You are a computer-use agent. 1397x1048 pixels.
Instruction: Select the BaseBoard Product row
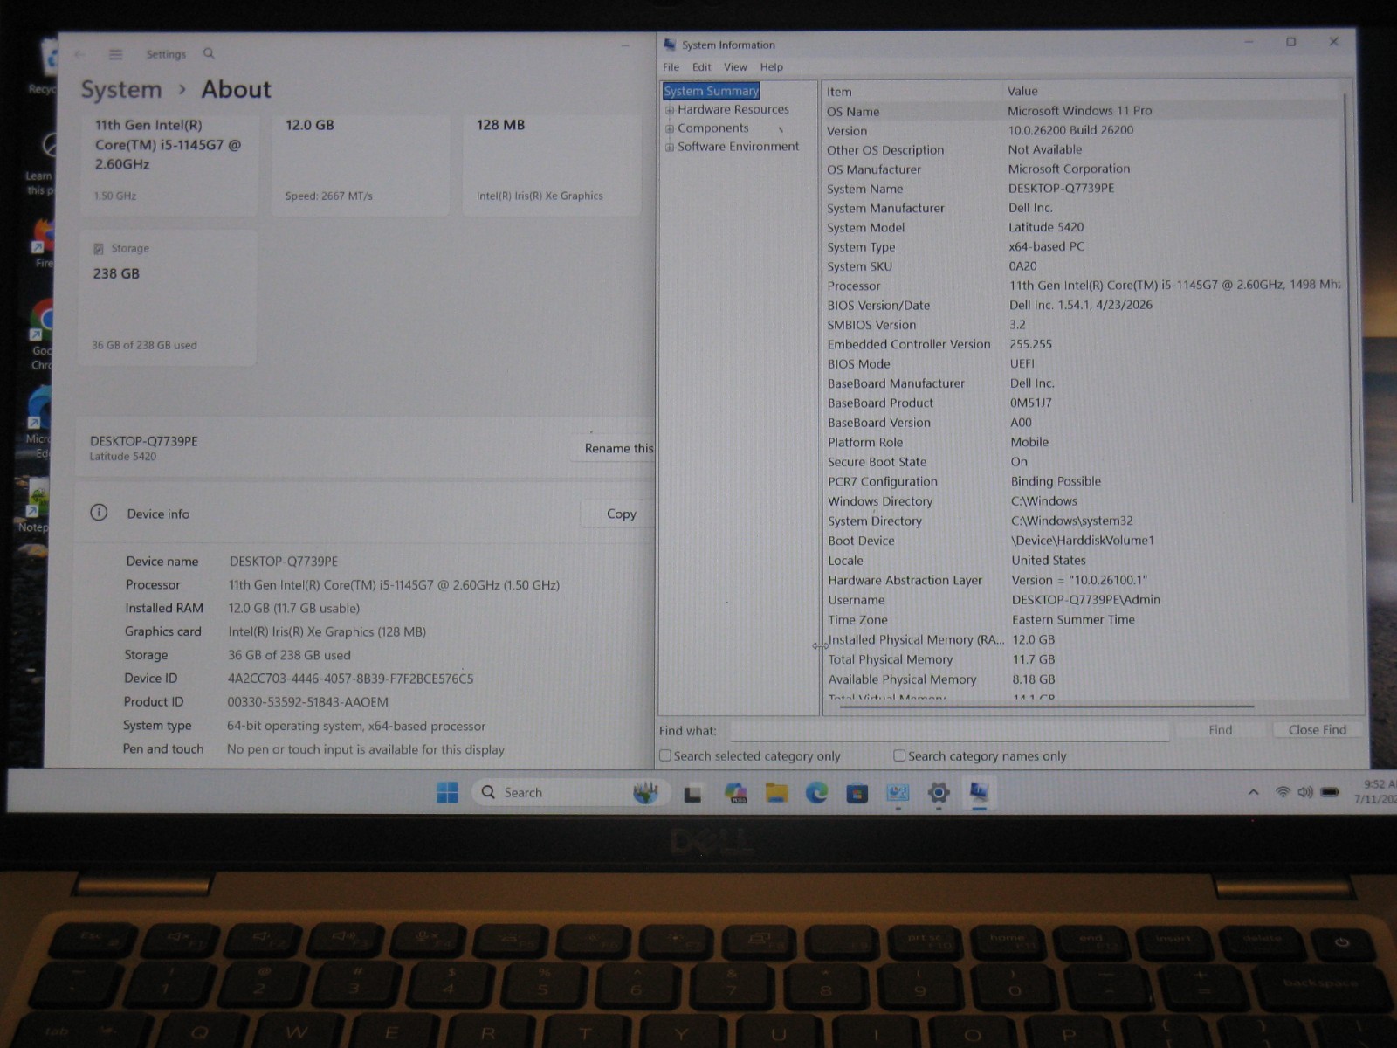pyautogui.click(x=1083, y=403)
